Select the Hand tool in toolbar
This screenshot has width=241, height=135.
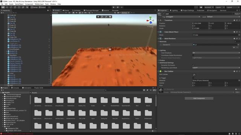[x=3, y=7]
